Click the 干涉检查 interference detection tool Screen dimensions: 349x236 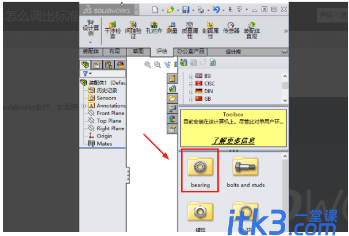[113, 30]
